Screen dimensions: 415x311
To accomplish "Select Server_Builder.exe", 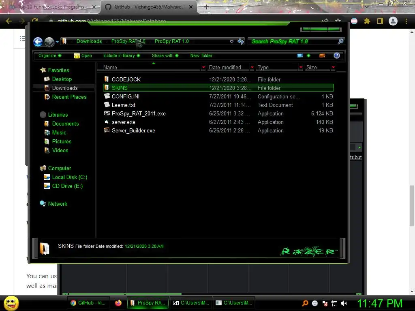I will click(x=218, y=130).
